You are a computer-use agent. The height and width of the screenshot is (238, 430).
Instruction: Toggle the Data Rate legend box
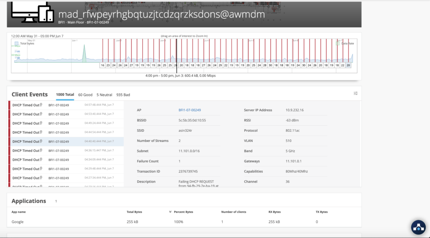coord(338,43)
